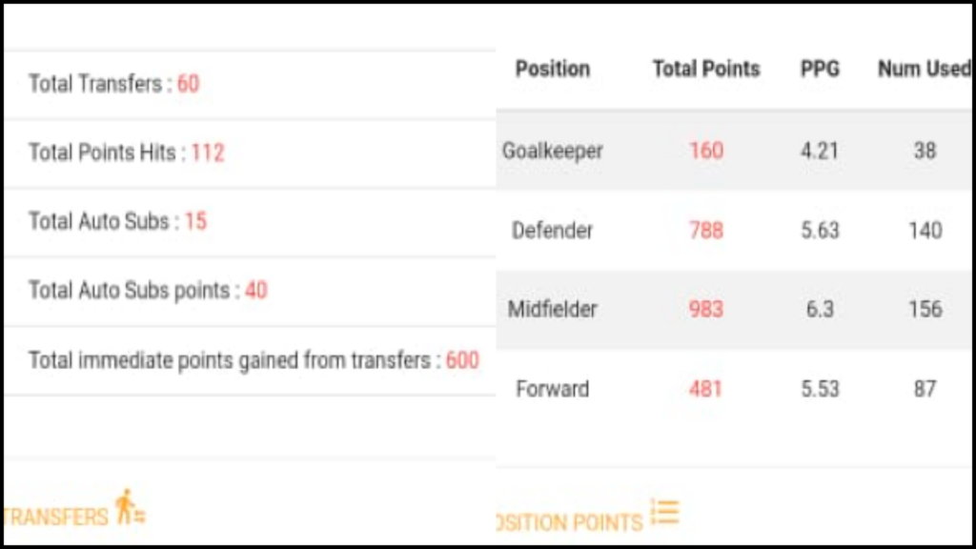This screenshot has width=976, height=549.
Task: Open the Goalkeeper total points value 160
Action: click(x=707, y=151)
